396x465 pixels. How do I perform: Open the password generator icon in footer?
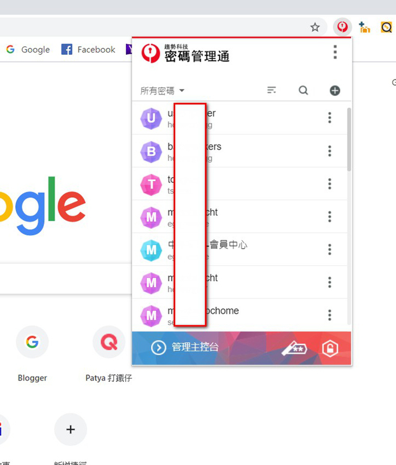[294, 348]
